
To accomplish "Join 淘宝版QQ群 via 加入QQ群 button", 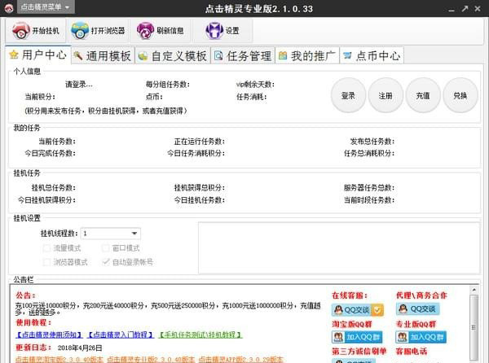I will click(357, 337).
